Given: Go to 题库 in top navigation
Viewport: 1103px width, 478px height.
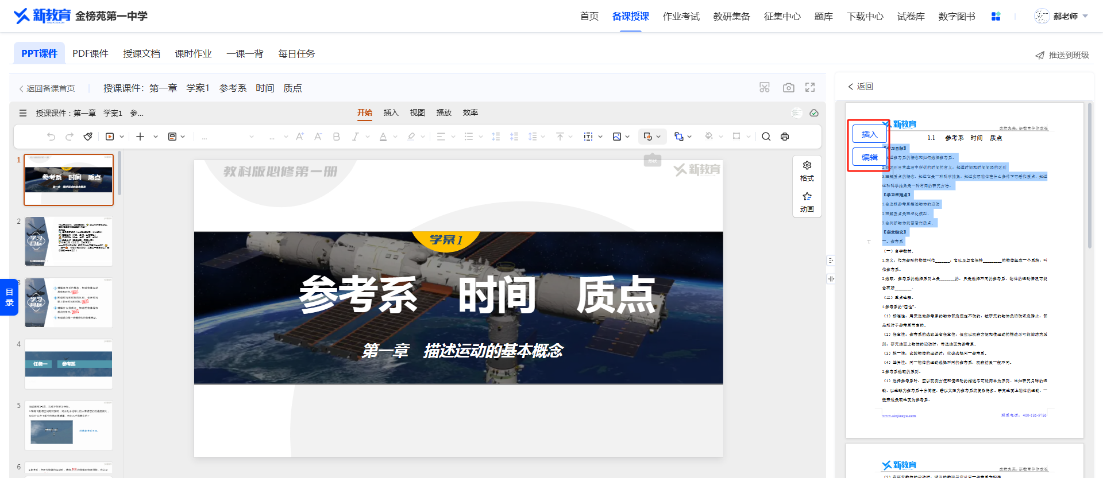Looking at the screenshot, I should [823, 16].
